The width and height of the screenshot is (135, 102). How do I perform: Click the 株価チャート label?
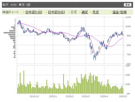tap(10, 12)
